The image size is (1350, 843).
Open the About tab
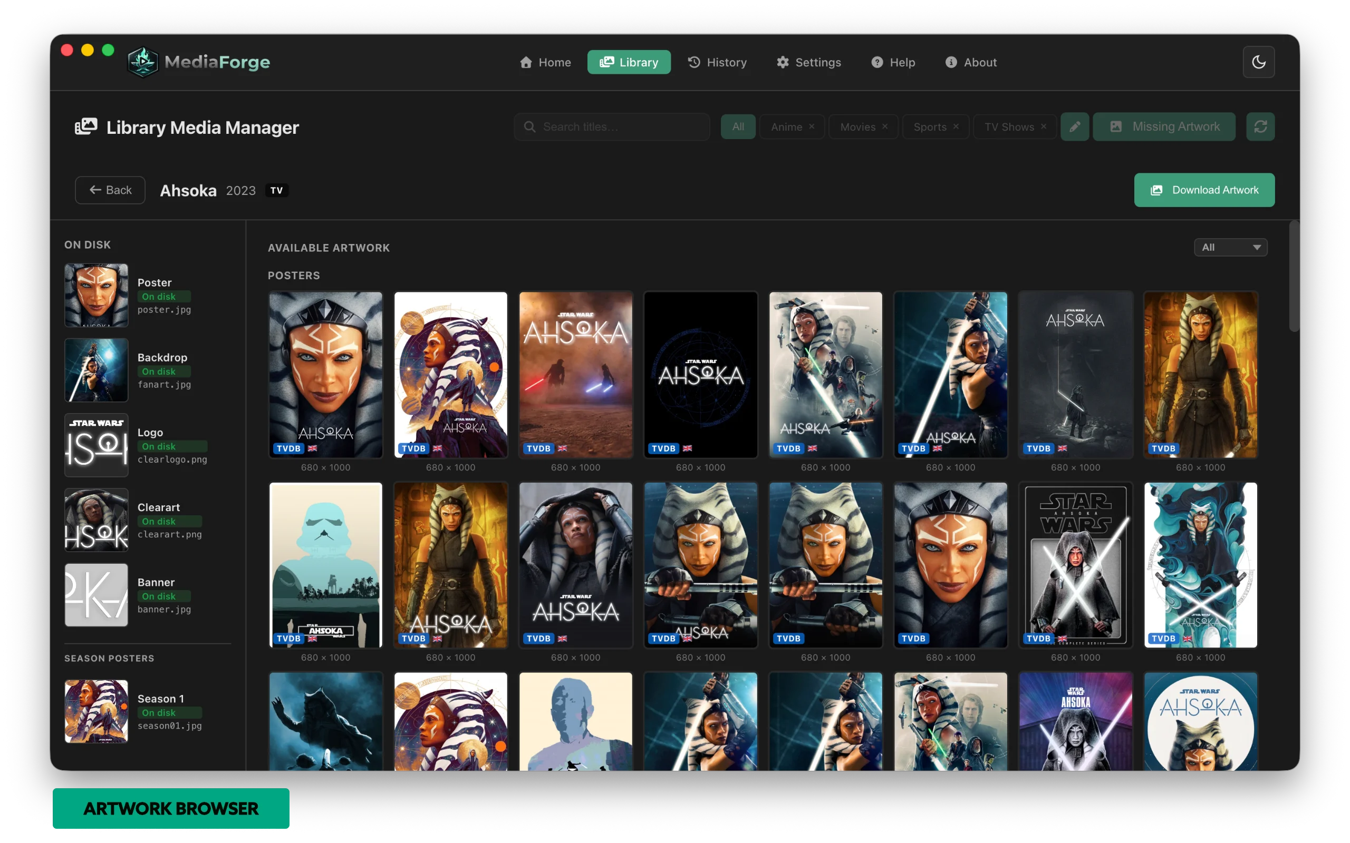click(x=971, y=63)
